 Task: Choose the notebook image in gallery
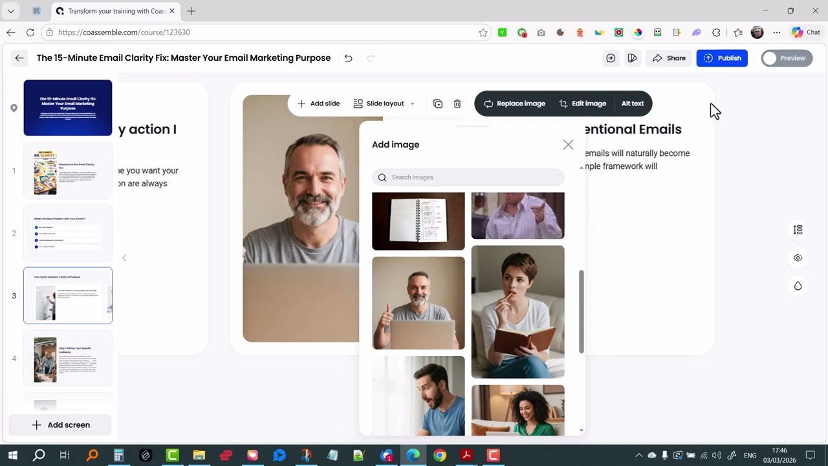tap(419, 221)
